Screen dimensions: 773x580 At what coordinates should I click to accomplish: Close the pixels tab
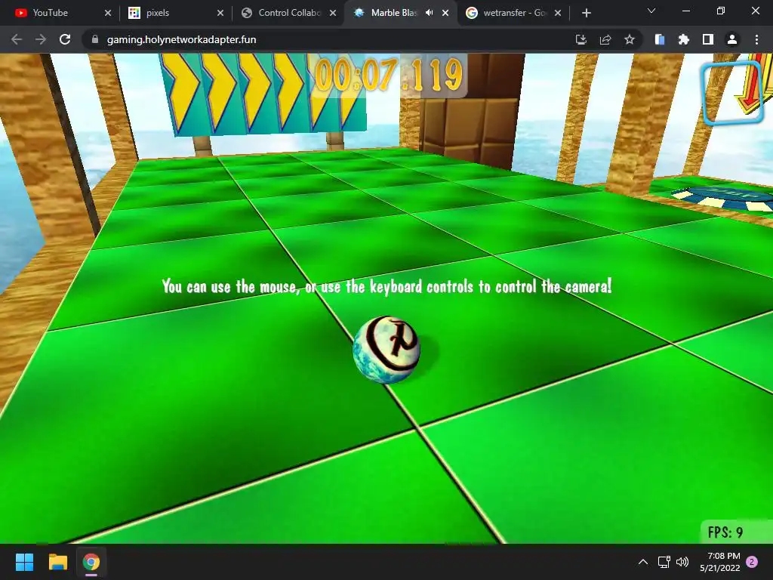(x=220, y=13)
